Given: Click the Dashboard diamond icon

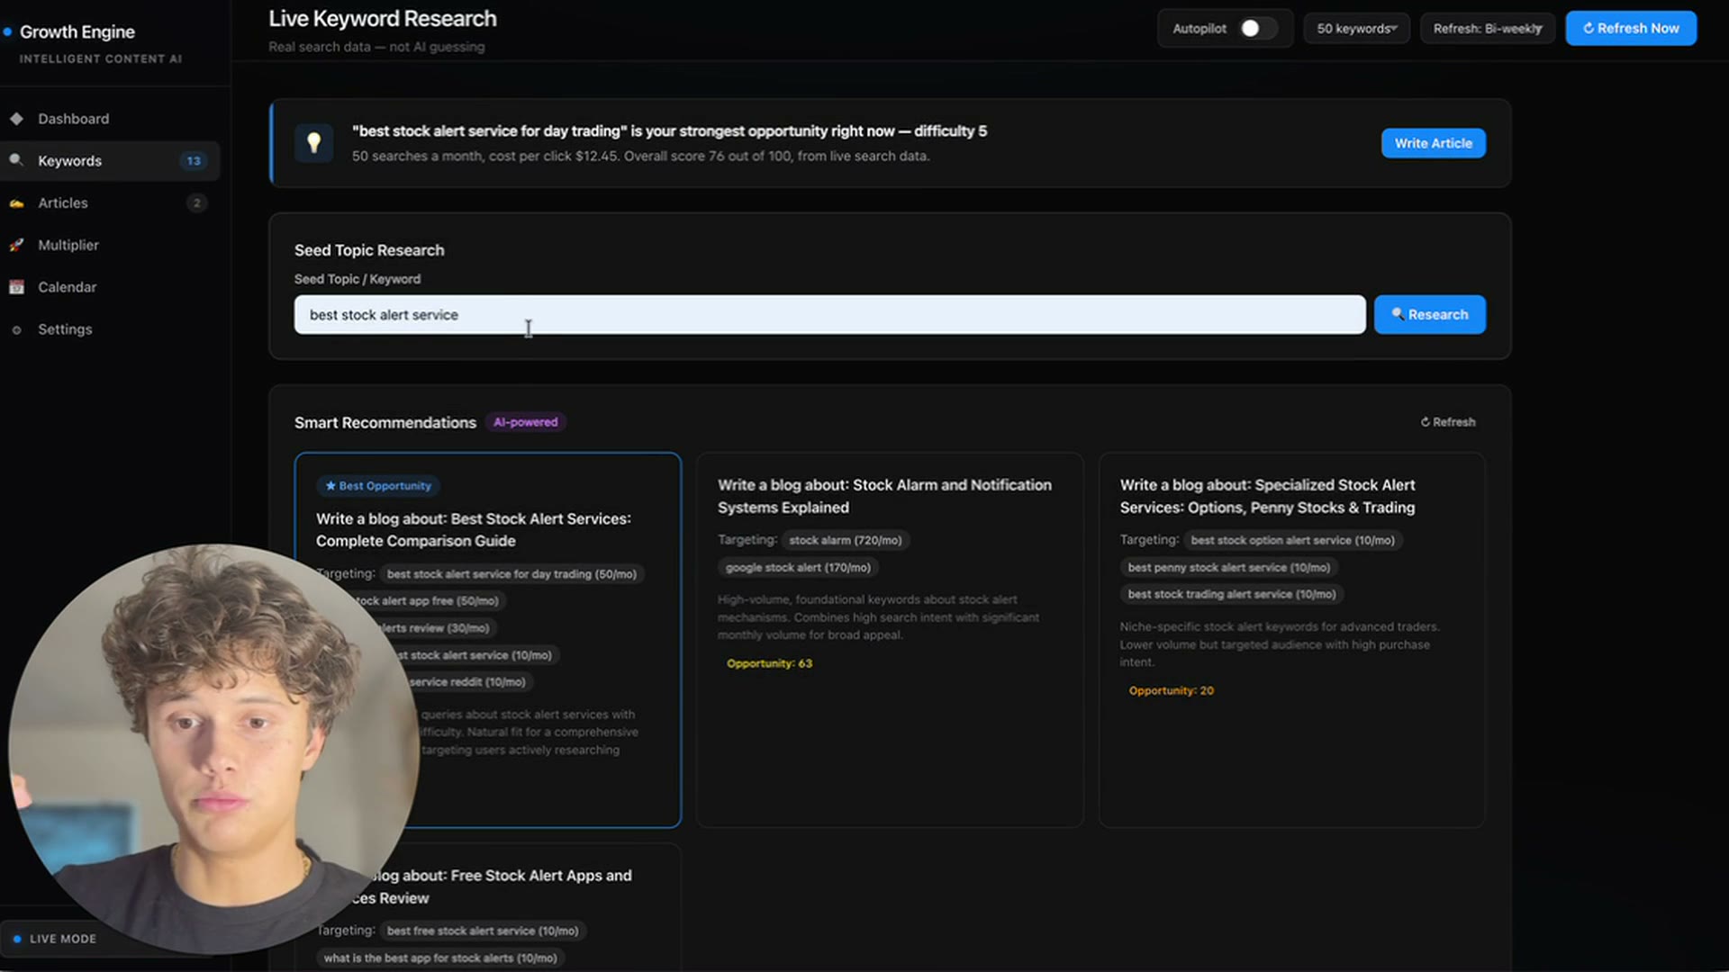Looking at the screenshot, I should click(x=16, y=119).
